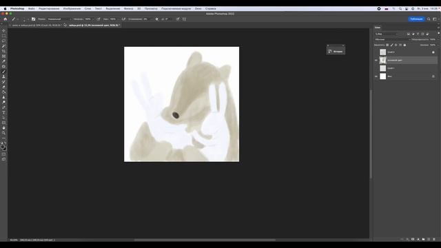441x248 pixels.
Task: Click layer opacity value field
Action: click(x=433, y=40)
